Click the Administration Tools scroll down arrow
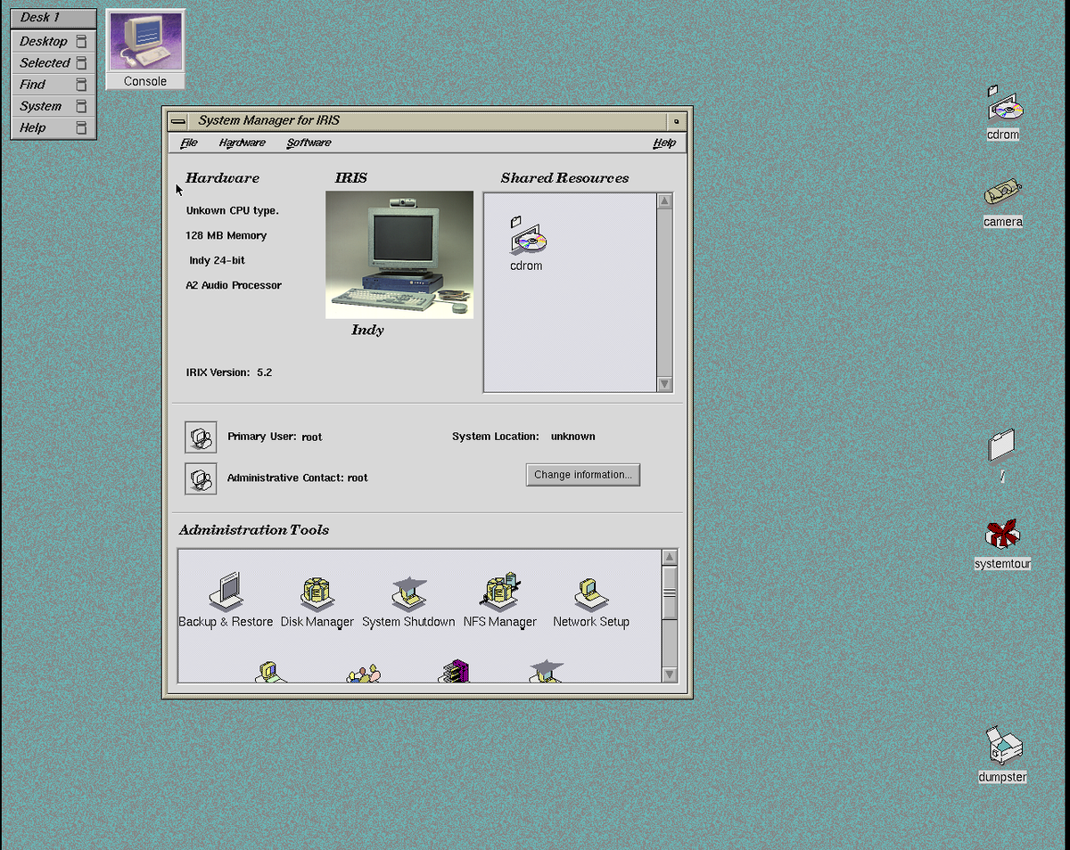The image size is (1070, 850). pos(670,674)
